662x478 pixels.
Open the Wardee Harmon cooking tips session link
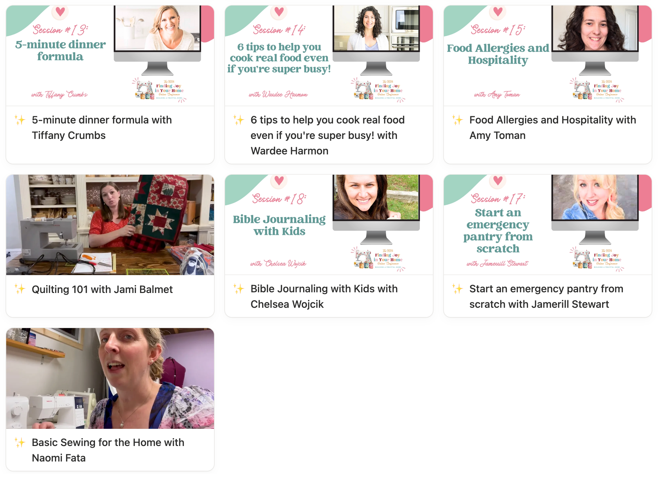328,135
